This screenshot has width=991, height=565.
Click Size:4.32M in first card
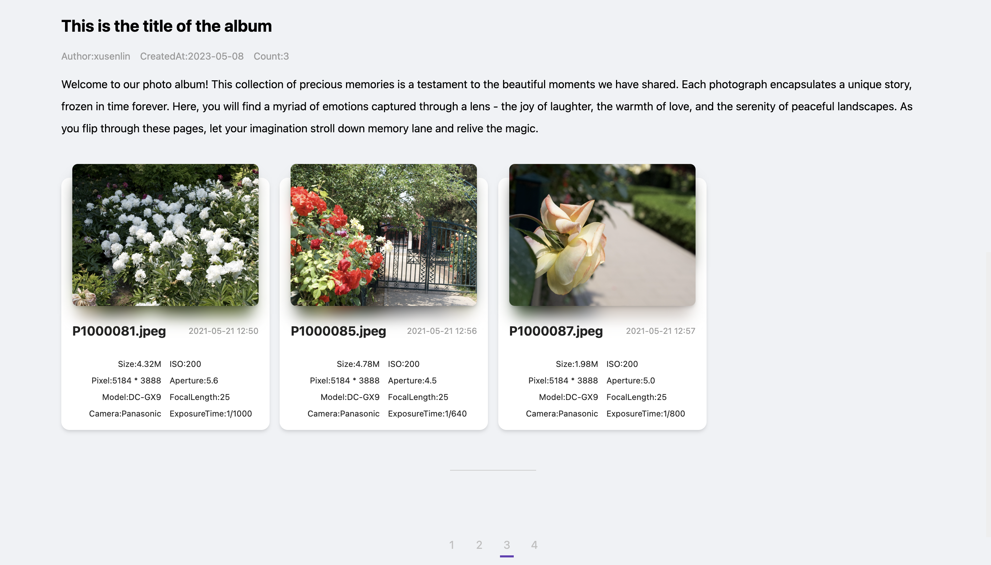(140, 364)
